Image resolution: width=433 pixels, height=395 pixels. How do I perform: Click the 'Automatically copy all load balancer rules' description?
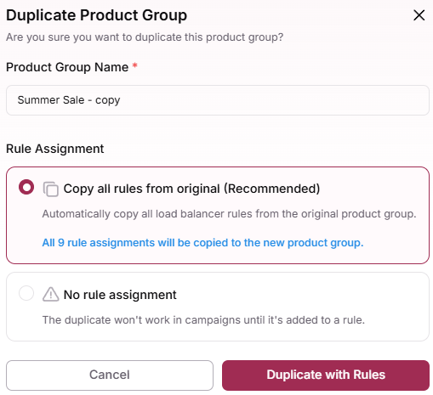tap(229, 214)
